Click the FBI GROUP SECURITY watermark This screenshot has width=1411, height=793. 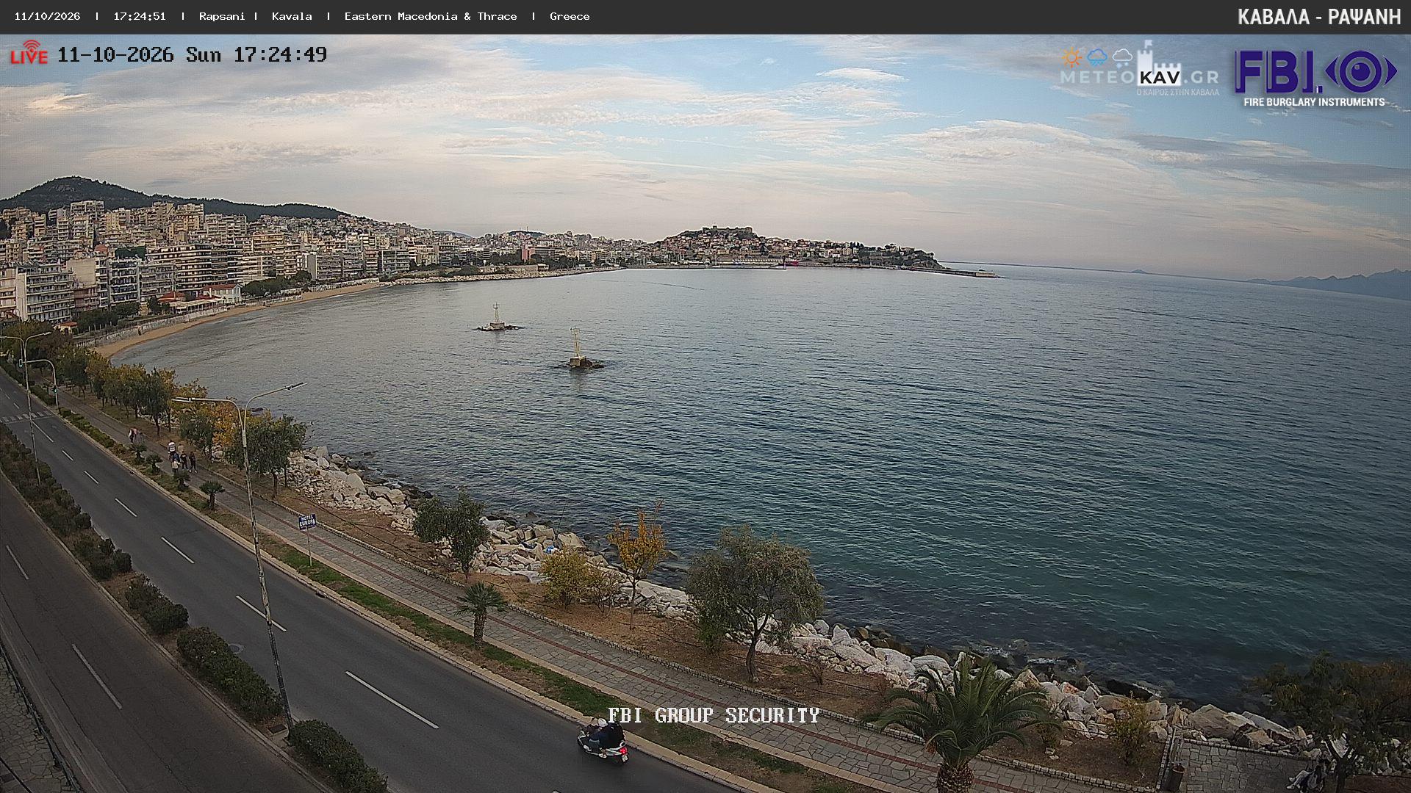coord(714,715)
